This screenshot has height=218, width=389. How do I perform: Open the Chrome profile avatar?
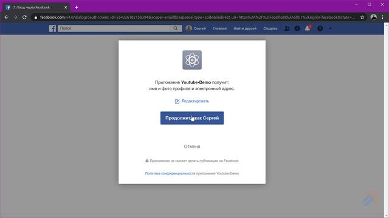373,17
